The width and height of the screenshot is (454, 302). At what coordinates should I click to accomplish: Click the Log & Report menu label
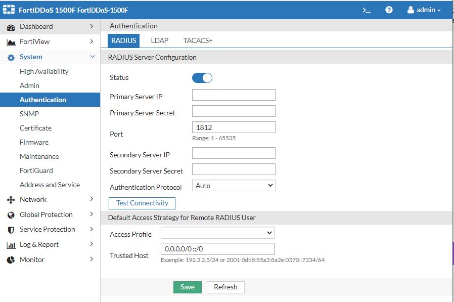(39, 245)
